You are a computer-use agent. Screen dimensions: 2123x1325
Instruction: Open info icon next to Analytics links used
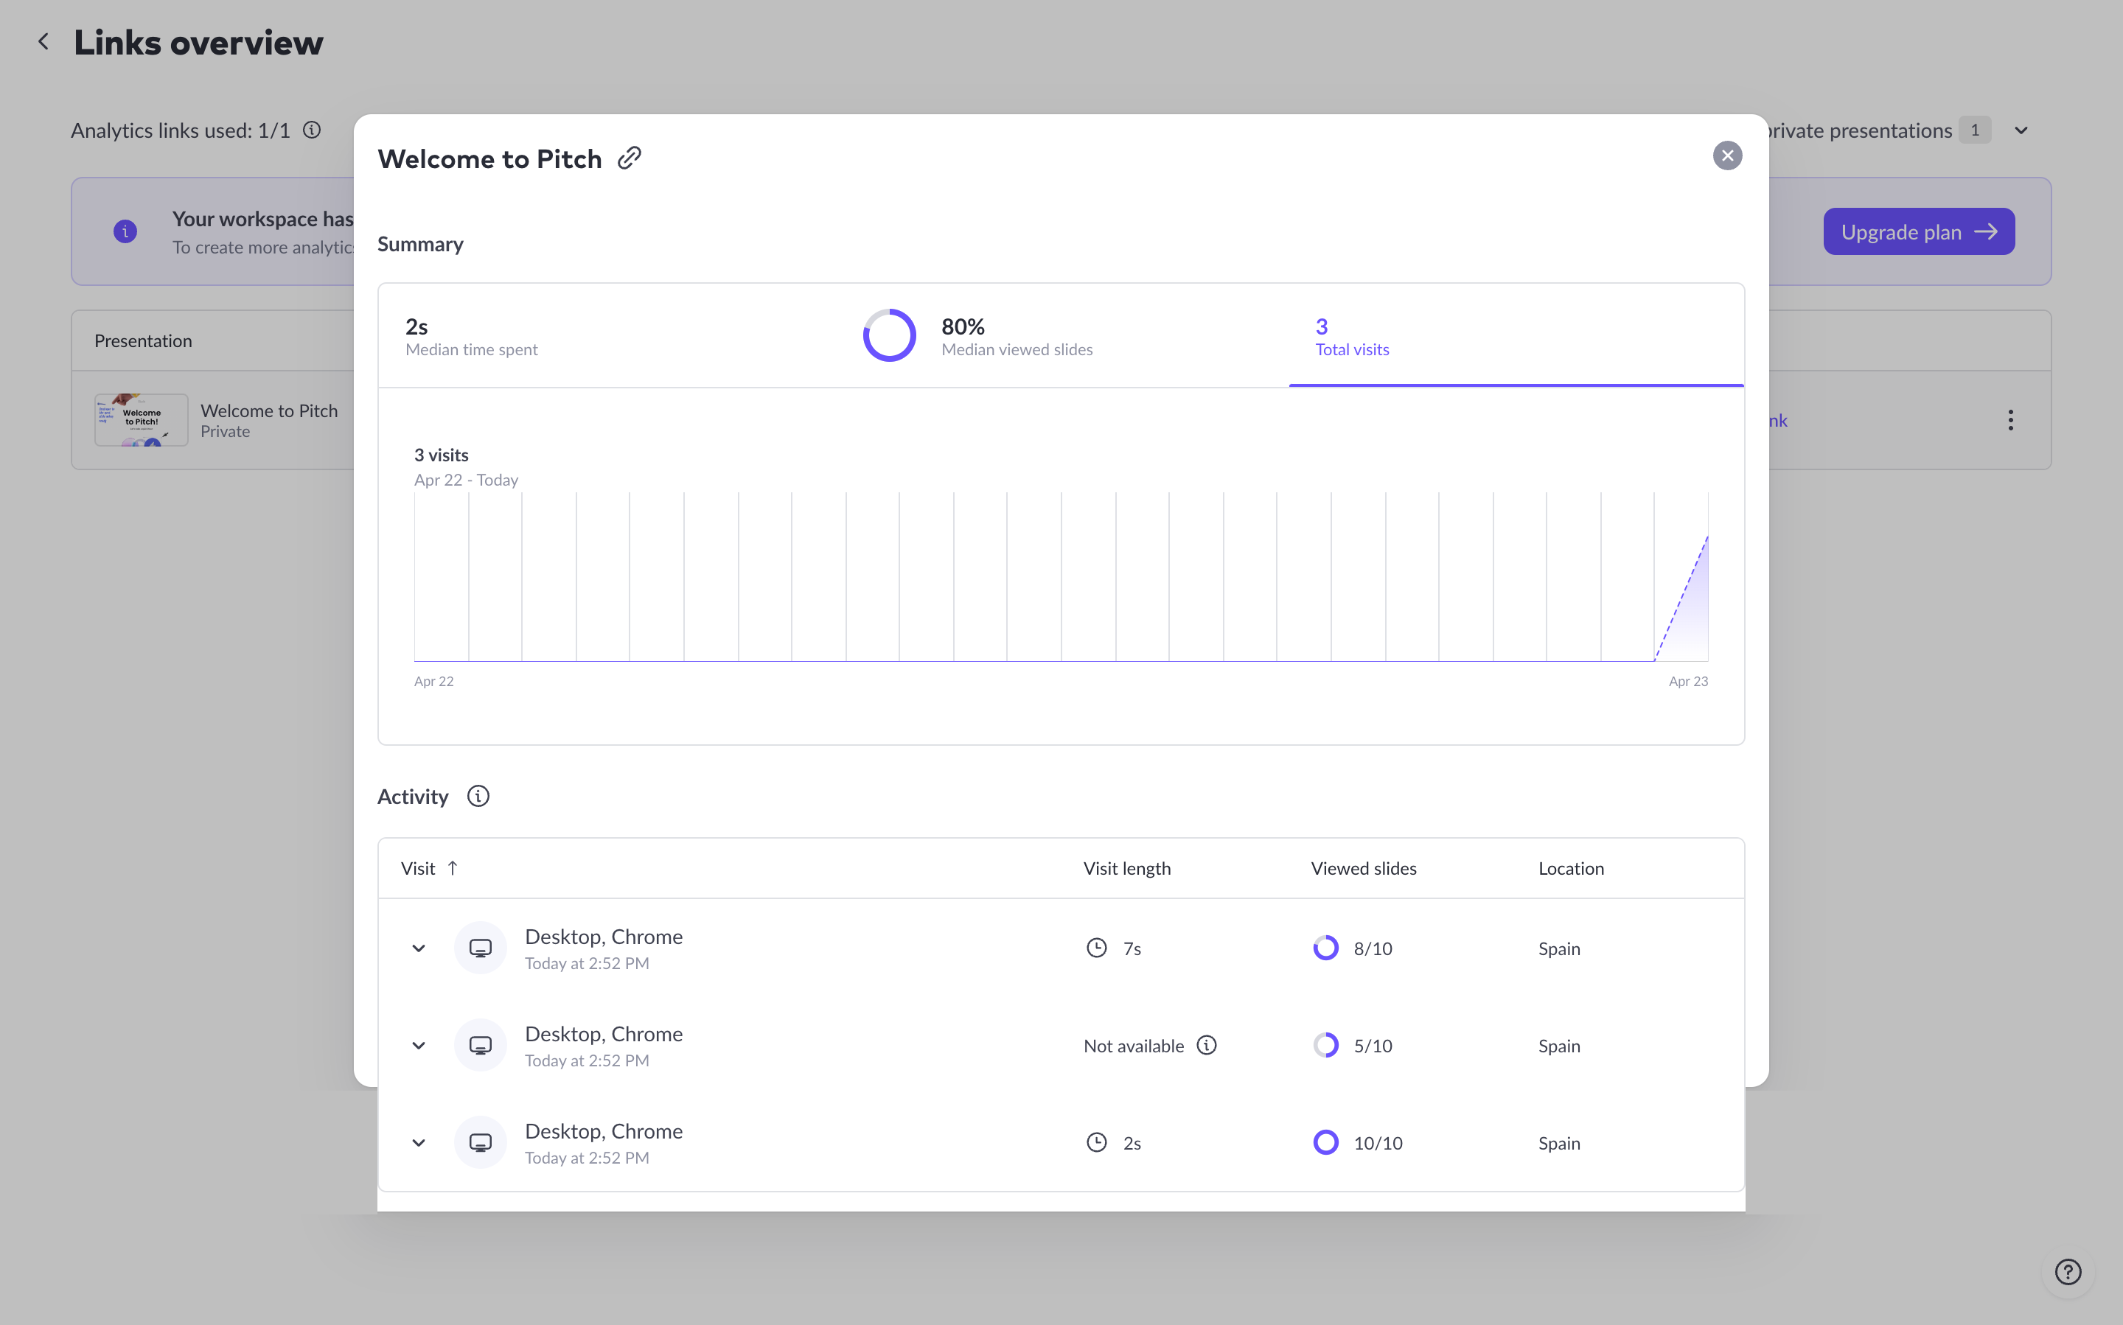coord(312,130)
